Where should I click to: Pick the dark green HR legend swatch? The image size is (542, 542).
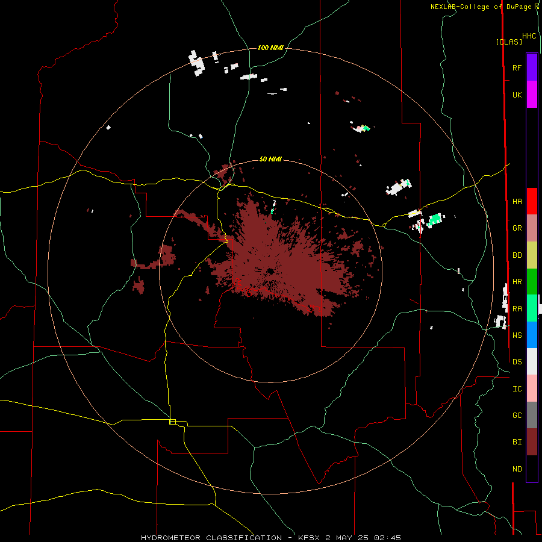click(532, 282)
